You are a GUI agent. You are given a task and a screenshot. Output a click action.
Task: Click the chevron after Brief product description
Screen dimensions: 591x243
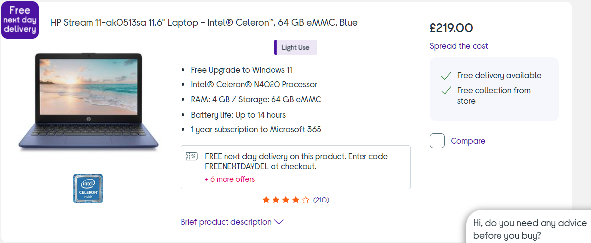[x=279, y=222]
